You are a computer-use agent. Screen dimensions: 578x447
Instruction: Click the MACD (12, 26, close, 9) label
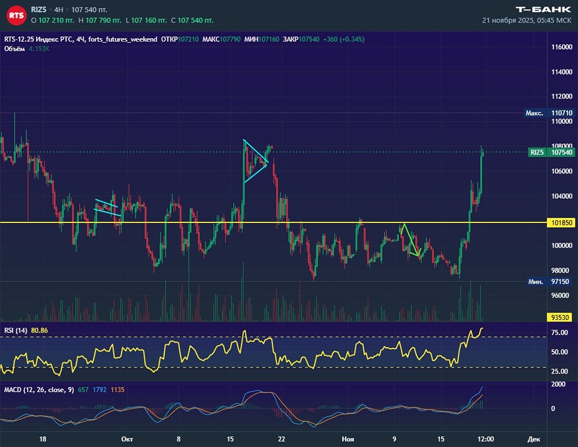click(x=38, y=390)
